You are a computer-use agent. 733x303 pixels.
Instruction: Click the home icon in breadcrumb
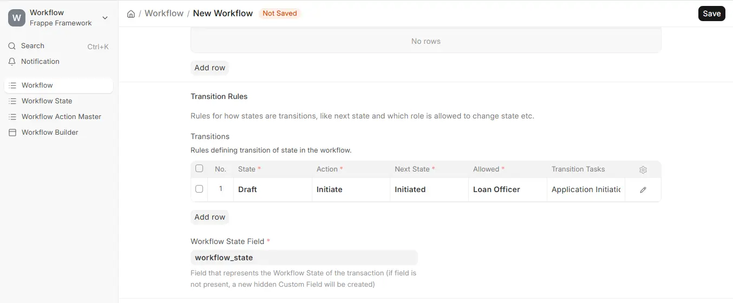click(x=131, y=14)
